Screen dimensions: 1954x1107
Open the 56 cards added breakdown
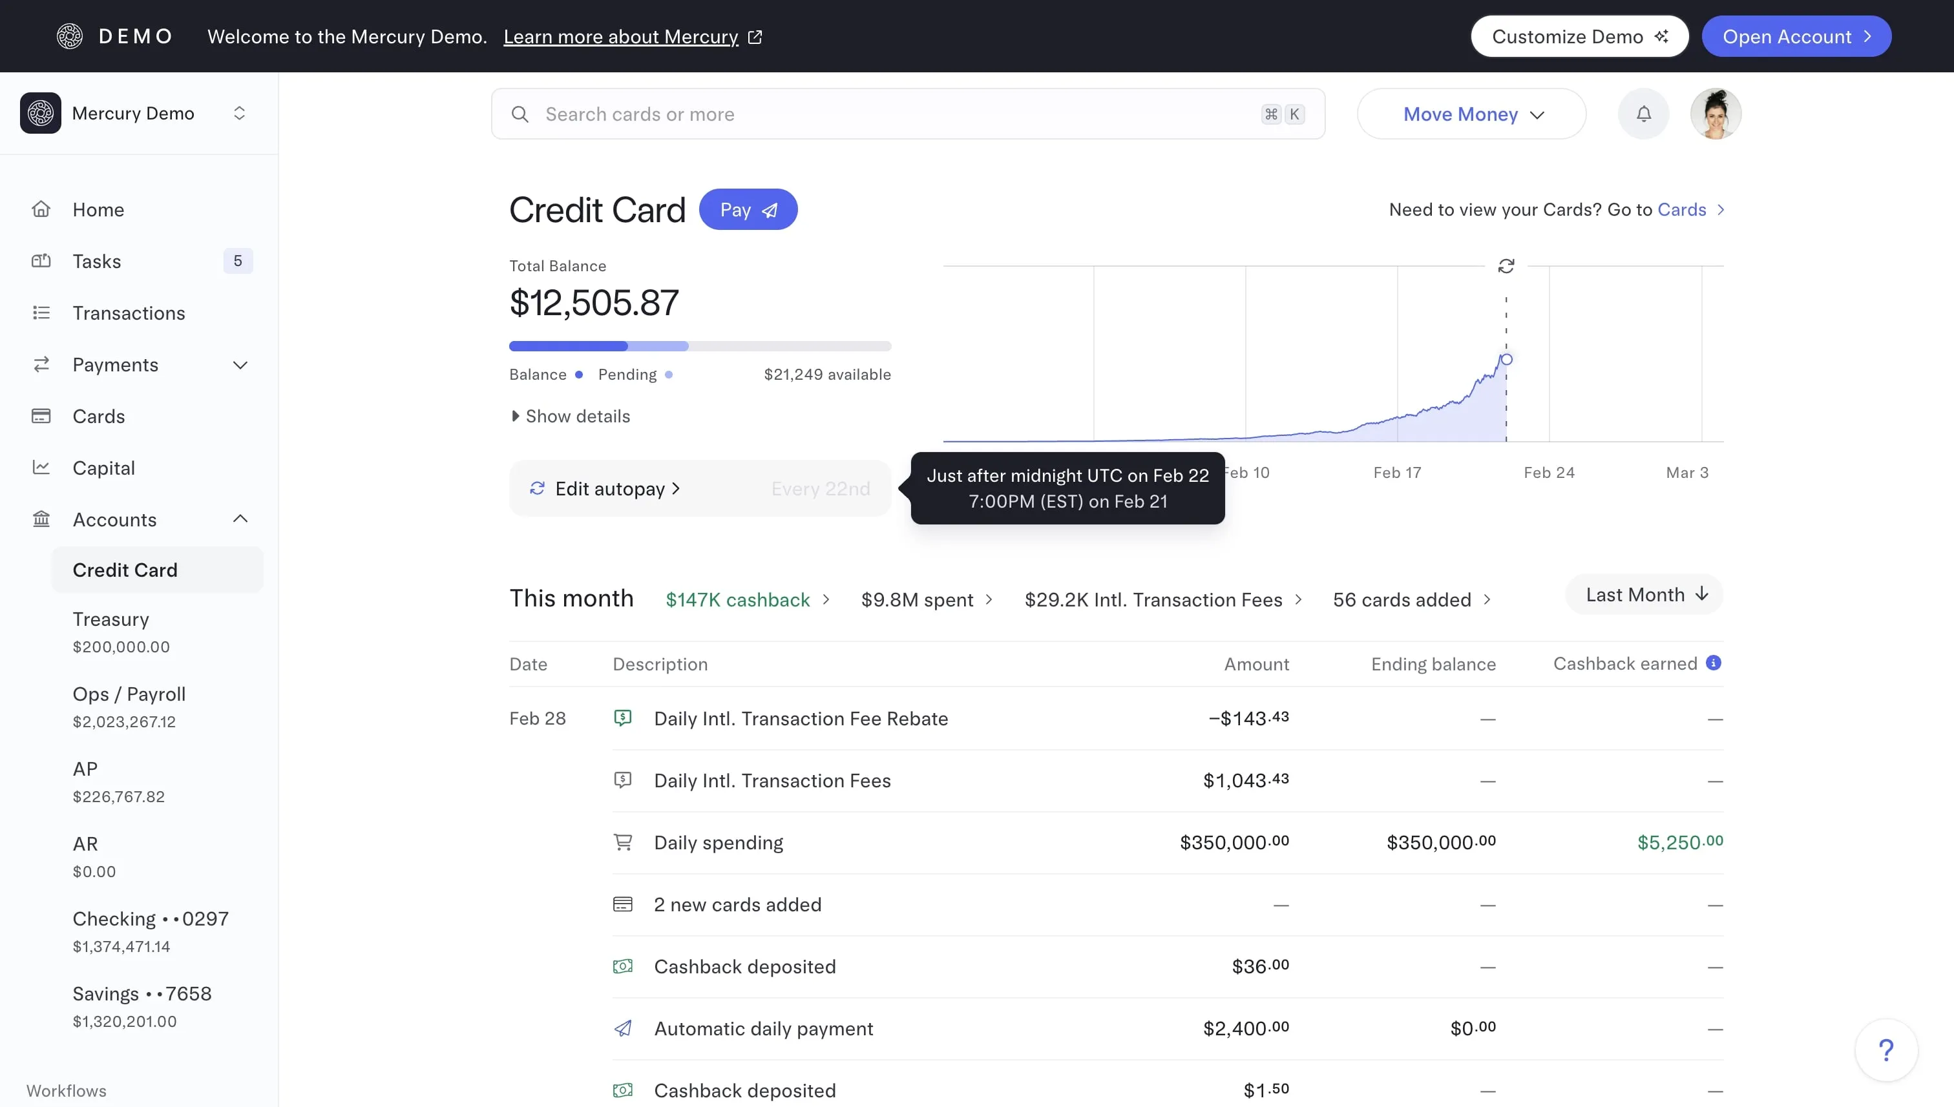pyautogui.click(x=1413, y=600)
